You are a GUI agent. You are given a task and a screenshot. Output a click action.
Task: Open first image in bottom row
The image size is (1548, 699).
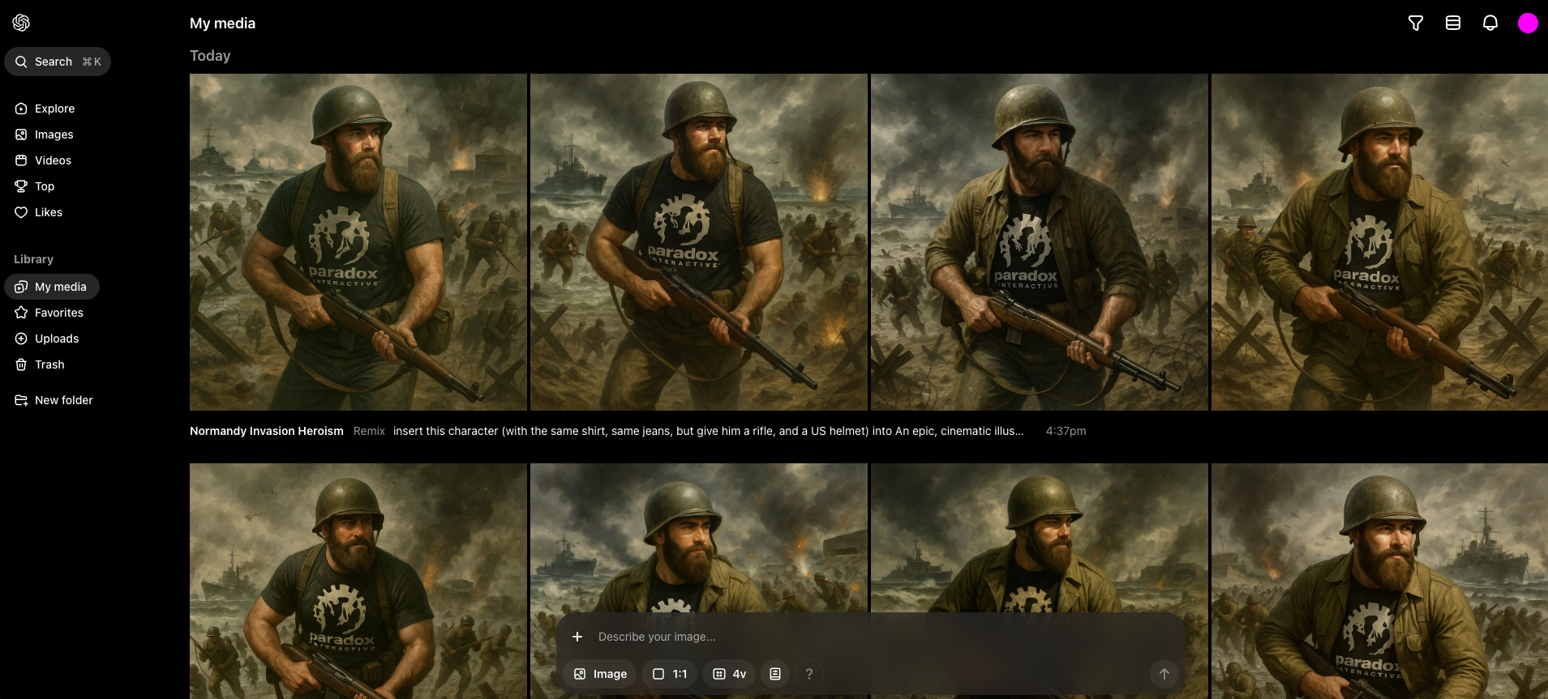(x=358, y=581)
